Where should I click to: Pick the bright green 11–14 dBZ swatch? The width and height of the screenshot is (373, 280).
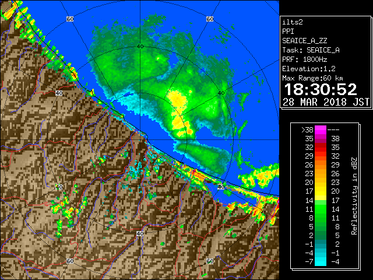click(321, 209)
